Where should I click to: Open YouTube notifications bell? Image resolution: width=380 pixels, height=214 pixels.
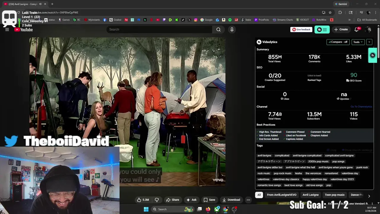357,29
